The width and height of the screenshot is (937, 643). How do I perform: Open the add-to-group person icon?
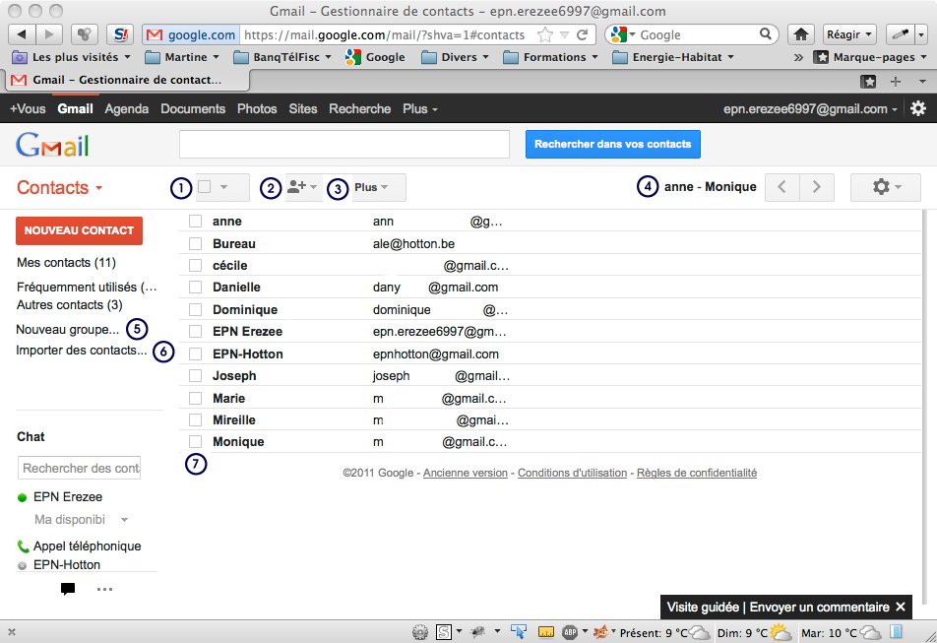[x=302, y=187]
